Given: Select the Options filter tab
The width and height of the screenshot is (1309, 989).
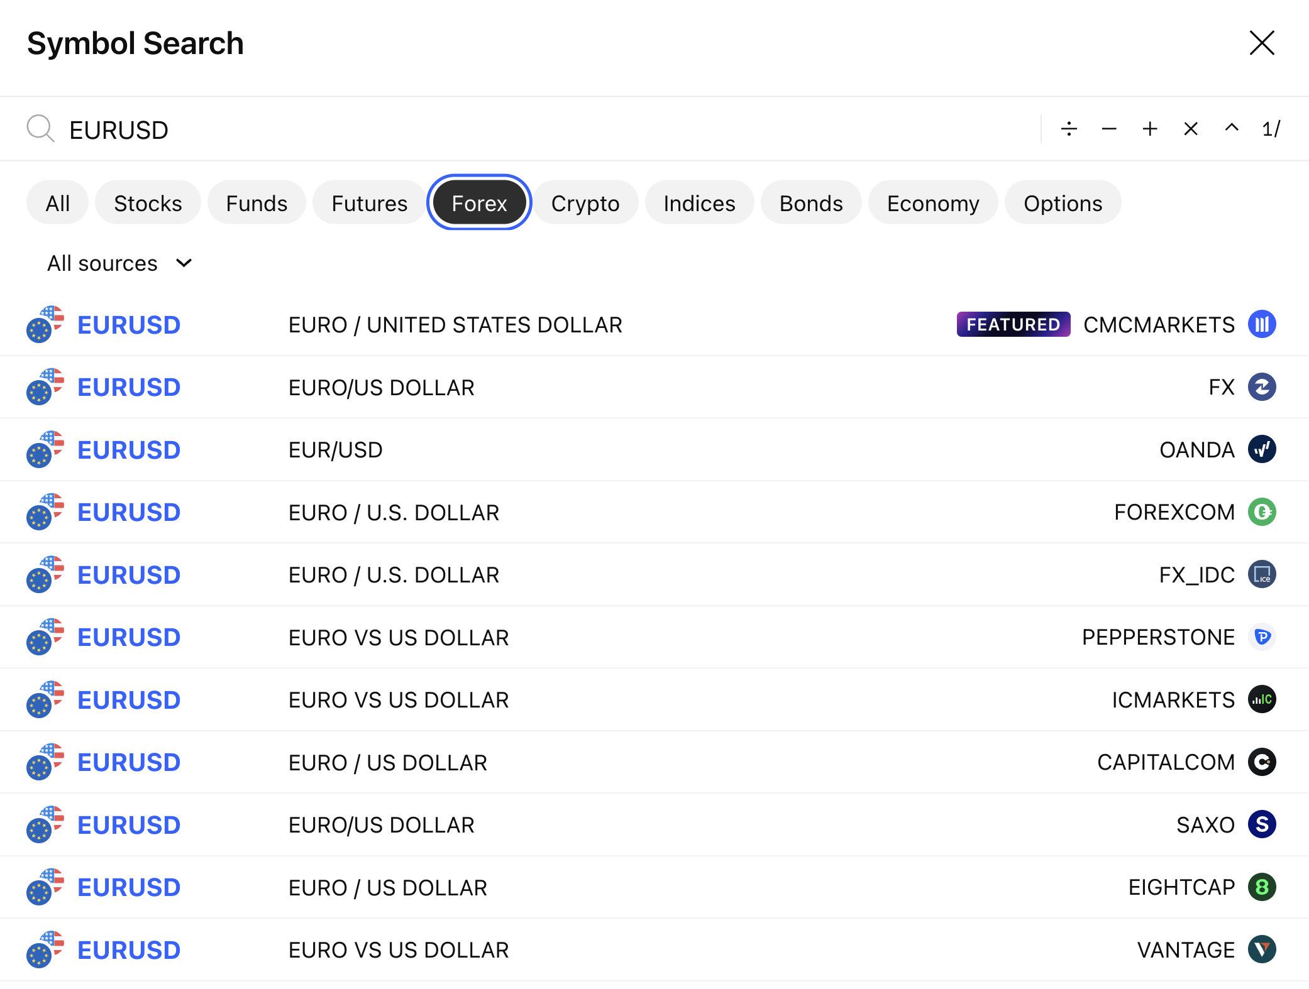Looking at the screenshot, I should 1063,203.
